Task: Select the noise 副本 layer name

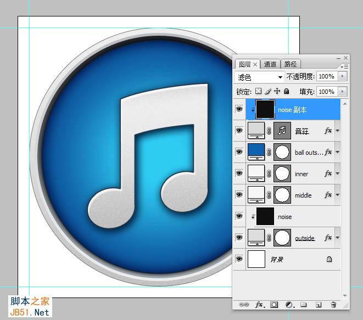Action: pyautogui.click(x=292, y=110)
